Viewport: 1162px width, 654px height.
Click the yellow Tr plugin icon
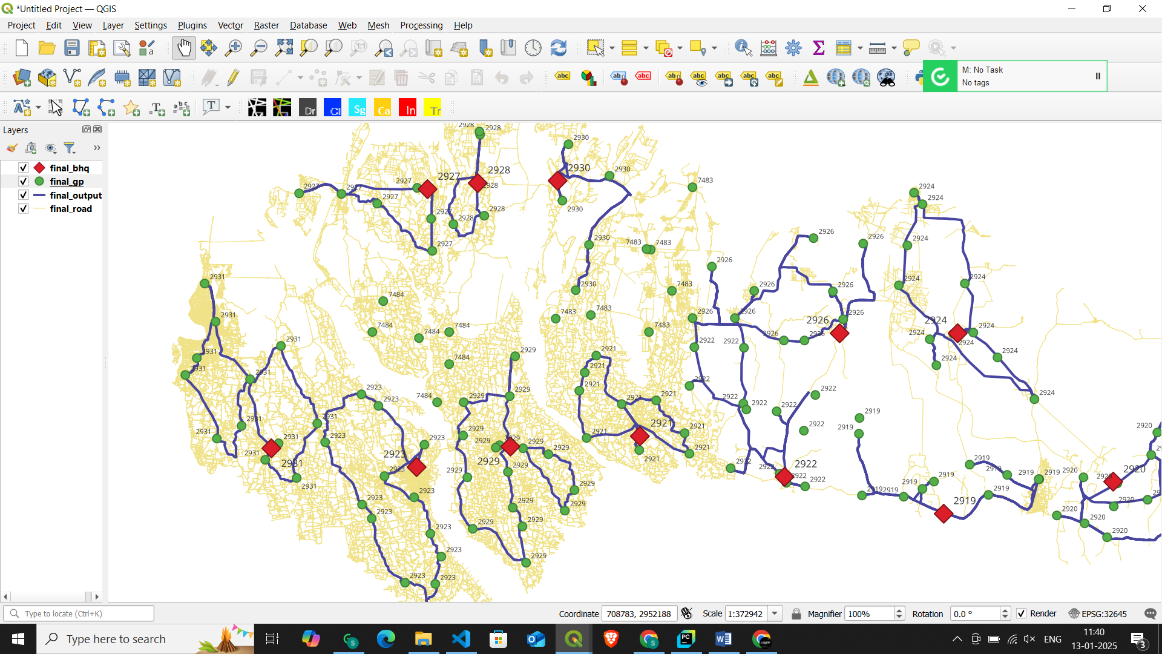[433, 108]
